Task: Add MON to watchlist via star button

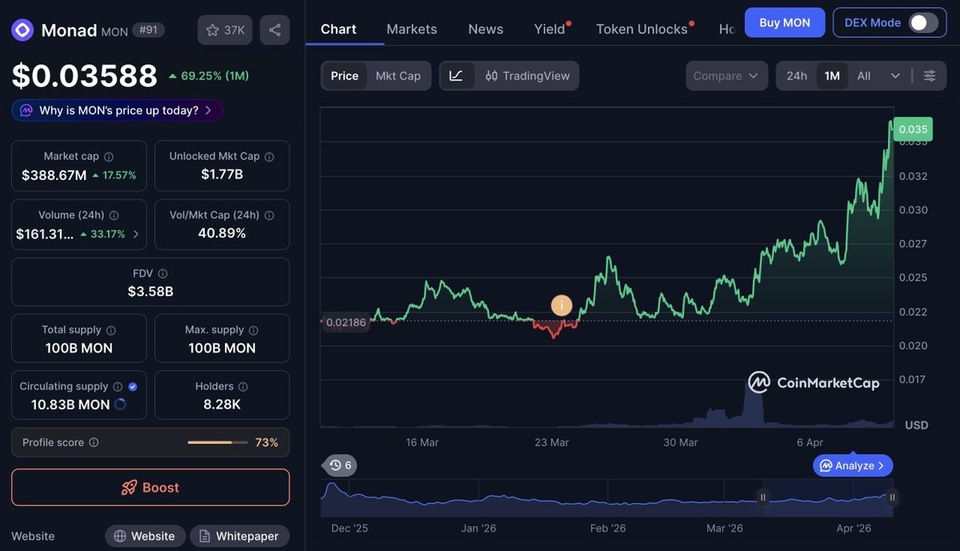Action: [x=226, y=30]
